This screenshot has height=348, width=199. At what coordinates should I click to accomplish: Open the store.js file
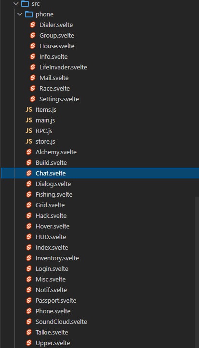(45, 141)
